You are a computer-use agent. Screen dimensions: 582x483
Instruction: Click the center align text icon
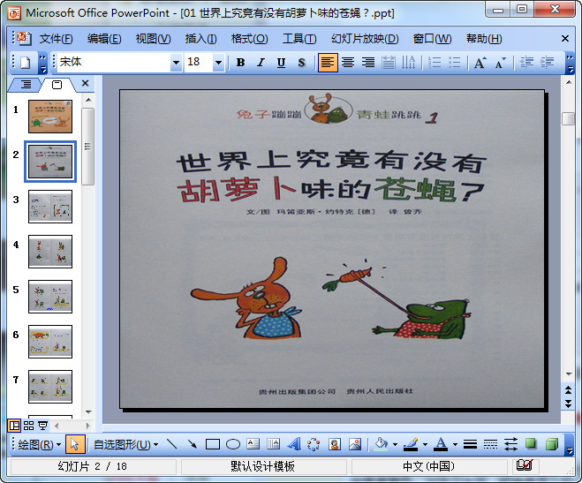(x=348, y=63)
